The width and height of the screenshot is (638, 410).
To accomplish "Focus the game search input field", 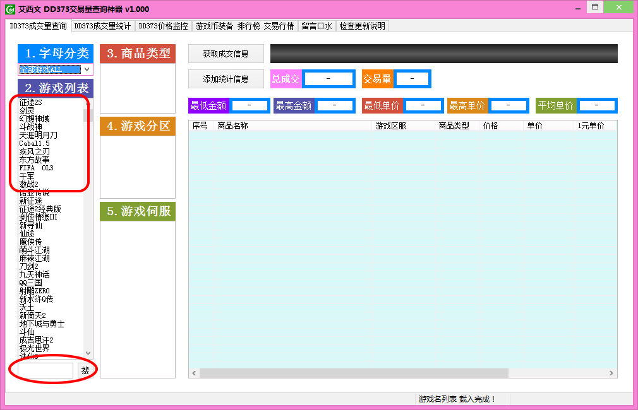I will [x=45, y=371].
